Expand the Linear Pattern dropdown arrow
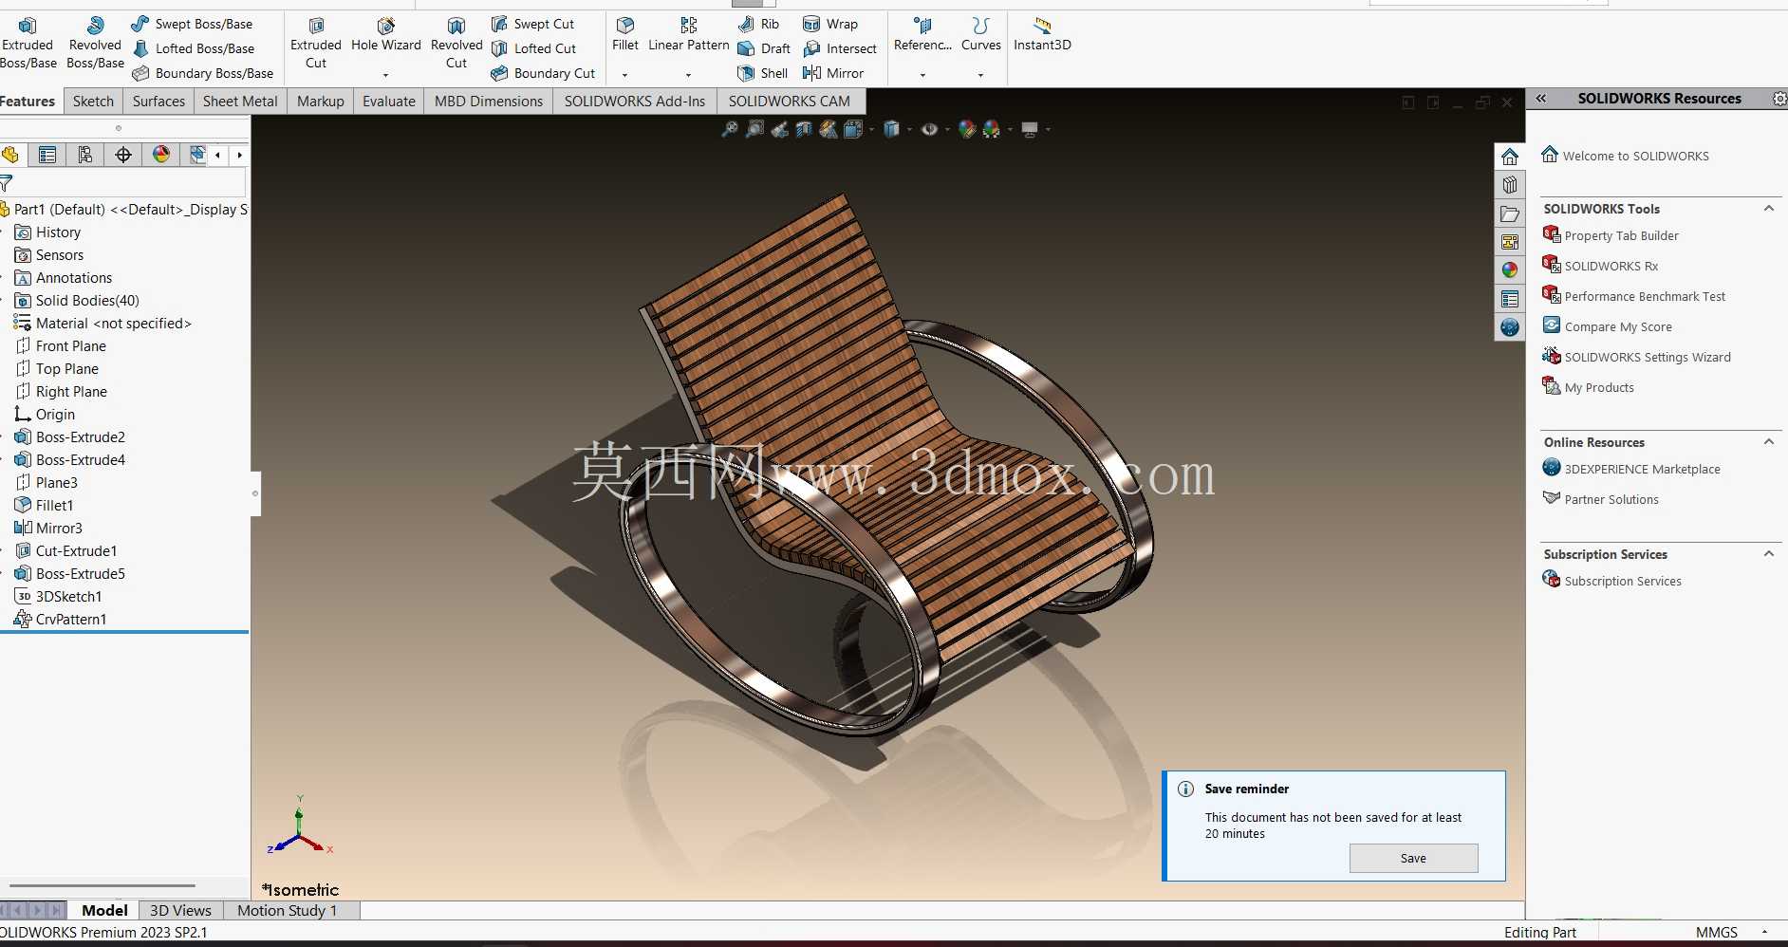 point(688,75)
